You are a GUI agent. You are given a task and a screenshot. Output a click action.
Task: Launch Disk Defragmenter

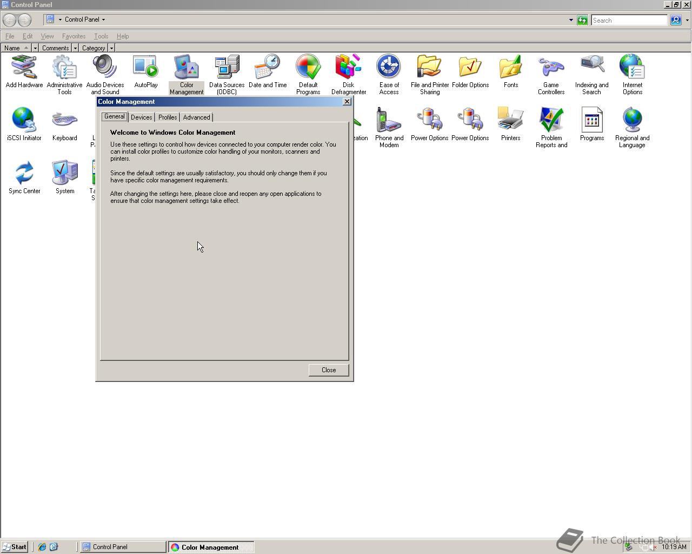point(349,75)
